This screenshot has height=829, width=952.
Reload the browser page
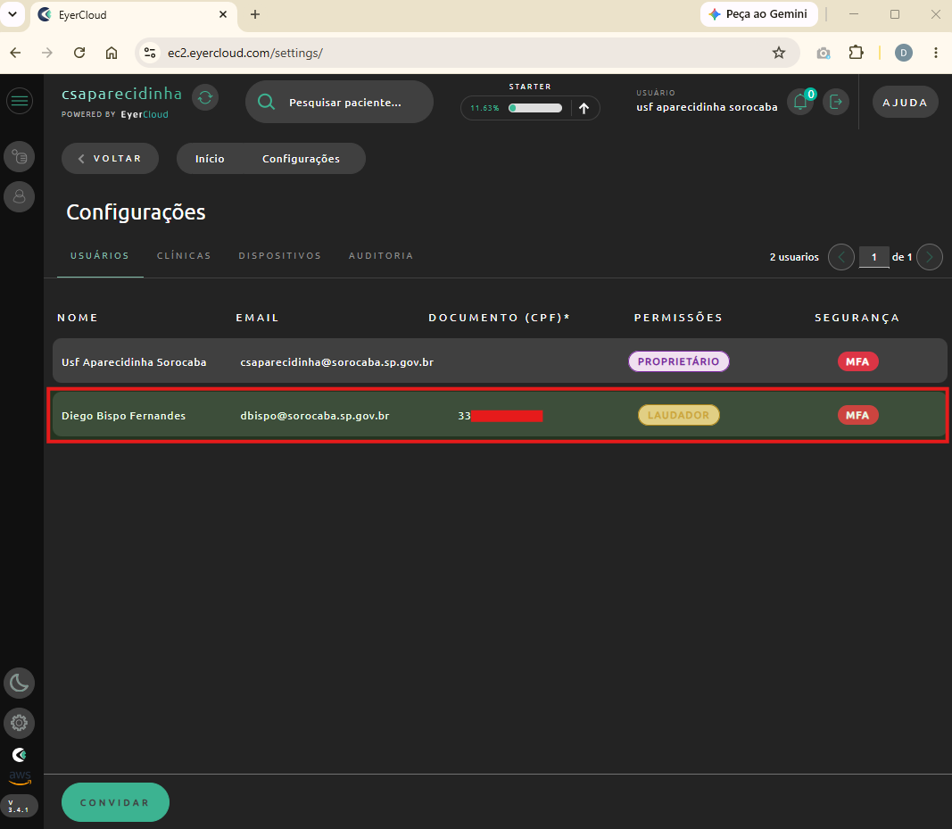pos(79,53)
